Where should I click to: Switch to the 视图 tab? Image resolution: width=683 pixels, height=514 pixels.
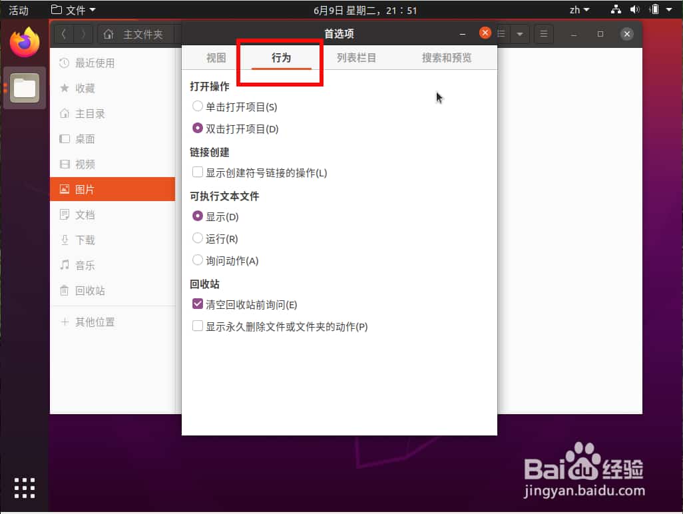click(215, 57)
